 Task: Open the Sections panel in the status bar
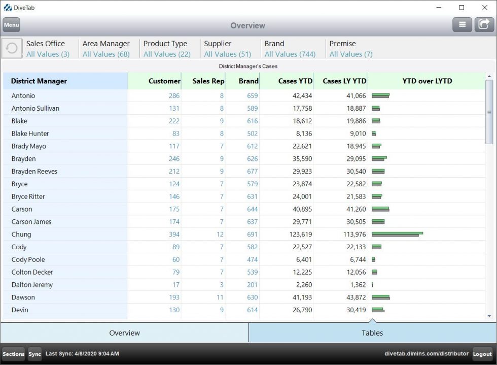[x=13, y=354]
